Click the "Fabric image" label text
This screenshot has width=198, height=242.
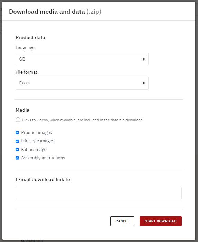tap(34, 150)
